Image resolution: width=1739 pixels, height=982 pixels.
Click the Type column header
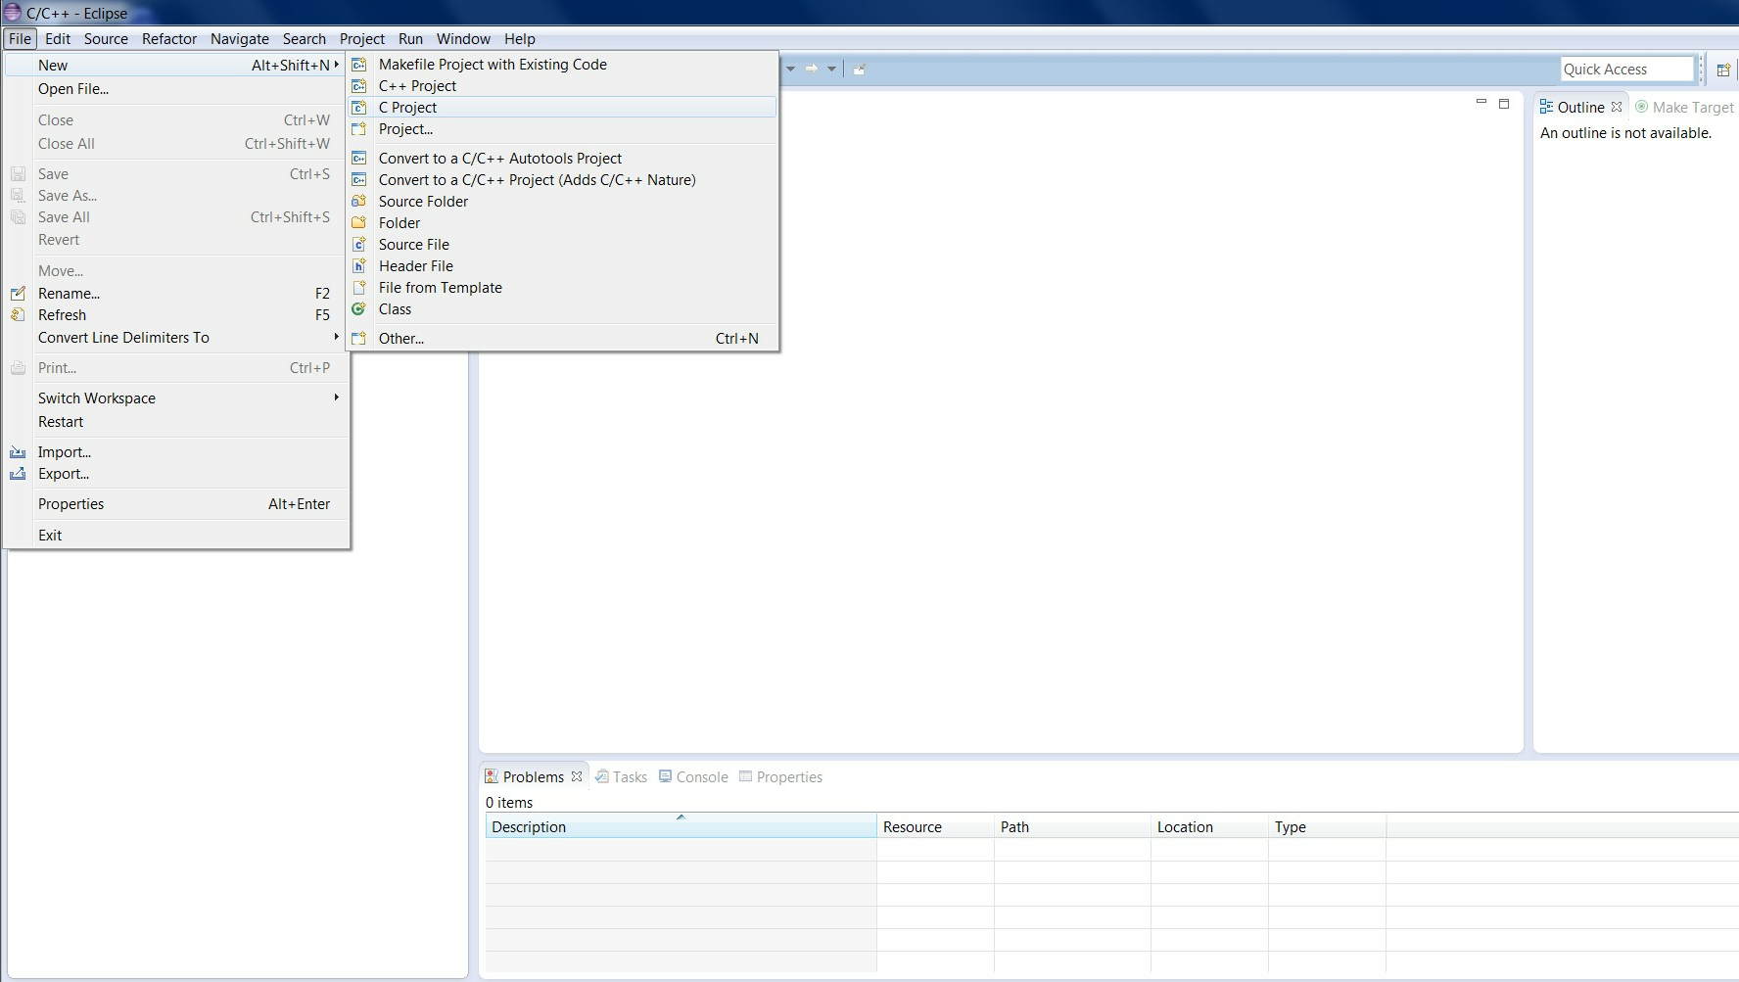(x=1327, y=826)
